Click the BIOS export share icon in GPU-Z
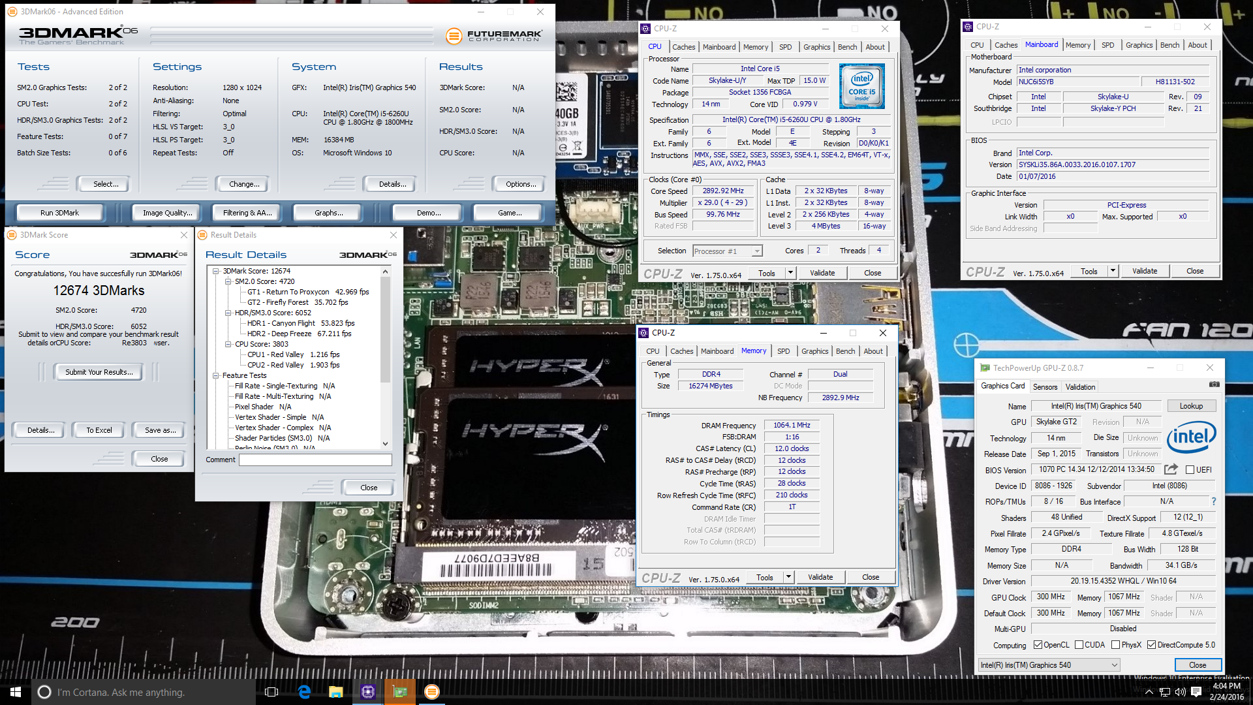This screenshot has height=705, width=1253. 1171,469
